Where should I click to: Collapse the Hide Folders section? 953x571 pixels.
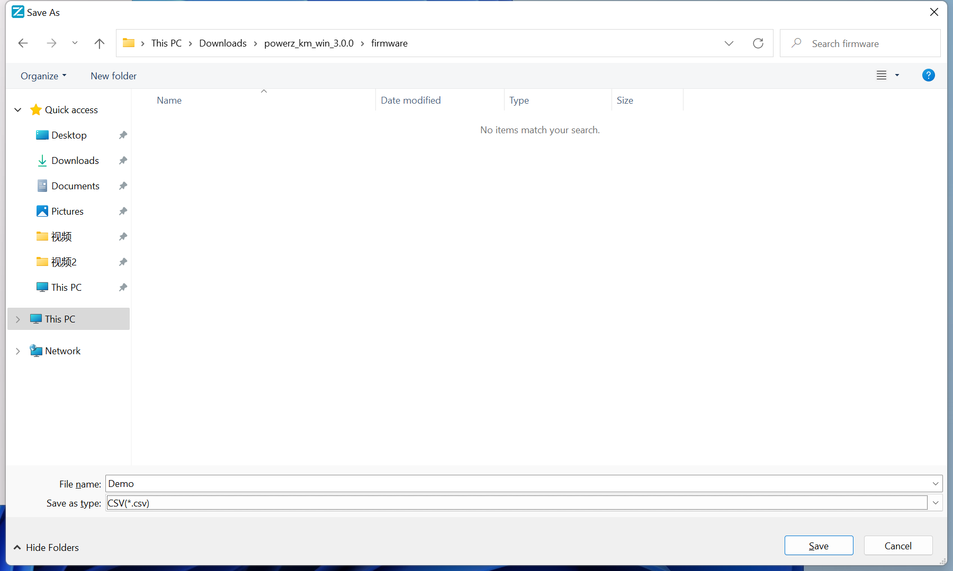coord(45,547)
